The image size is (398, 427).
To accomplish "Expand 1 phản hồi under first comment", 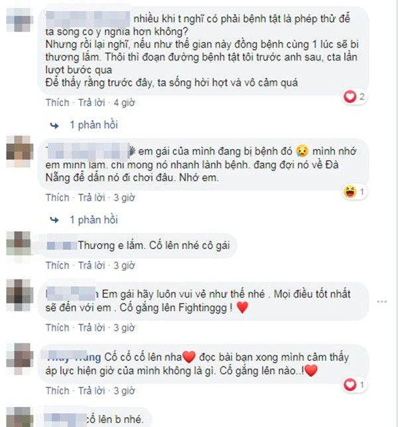I will [94, 125].
